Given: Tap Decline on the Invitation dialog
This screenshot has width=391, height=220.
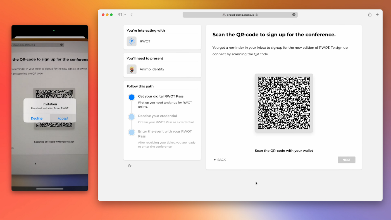Looking at the screenshot, I should [37, 118].
